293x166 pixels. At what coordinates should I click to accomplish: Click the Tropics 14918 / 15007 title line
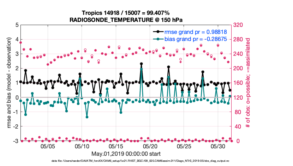coord(126,13)
